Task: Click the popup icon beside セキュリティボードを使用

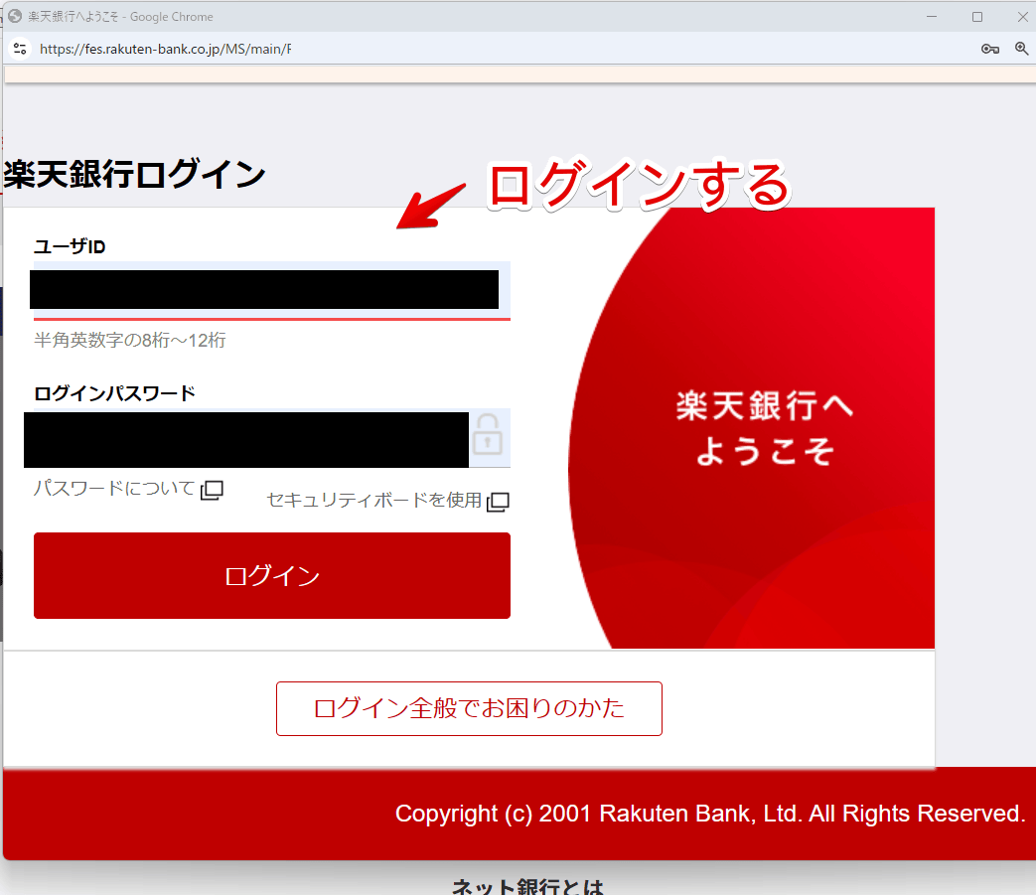Action: click(x=498, y=502)
